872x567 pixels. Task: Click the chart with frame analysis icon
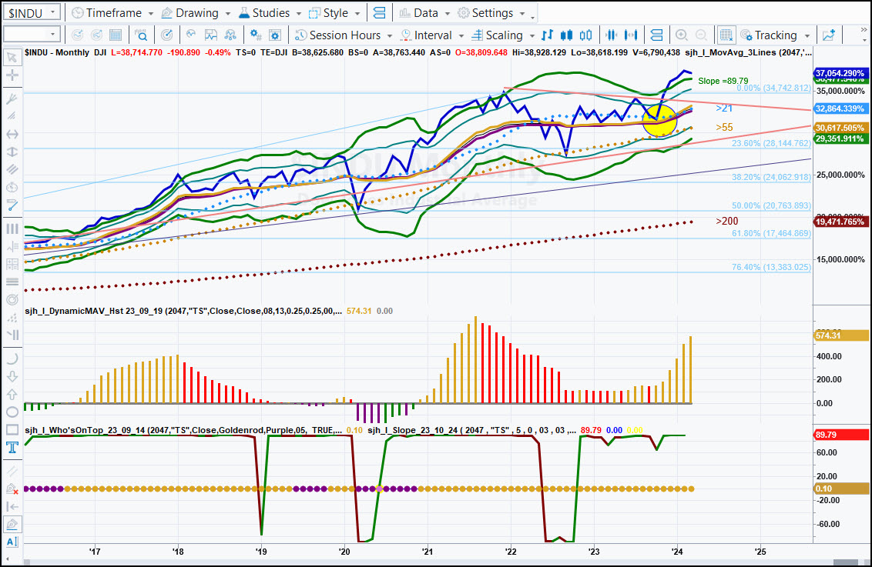[211, 35]
